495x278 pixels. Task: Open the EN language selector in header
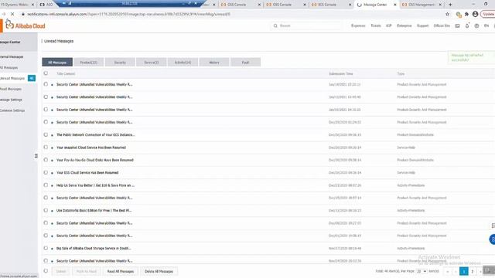486,25
